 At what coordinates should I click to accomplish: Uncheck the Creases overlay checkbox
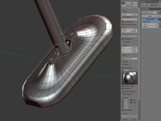[x=123, y=105]
